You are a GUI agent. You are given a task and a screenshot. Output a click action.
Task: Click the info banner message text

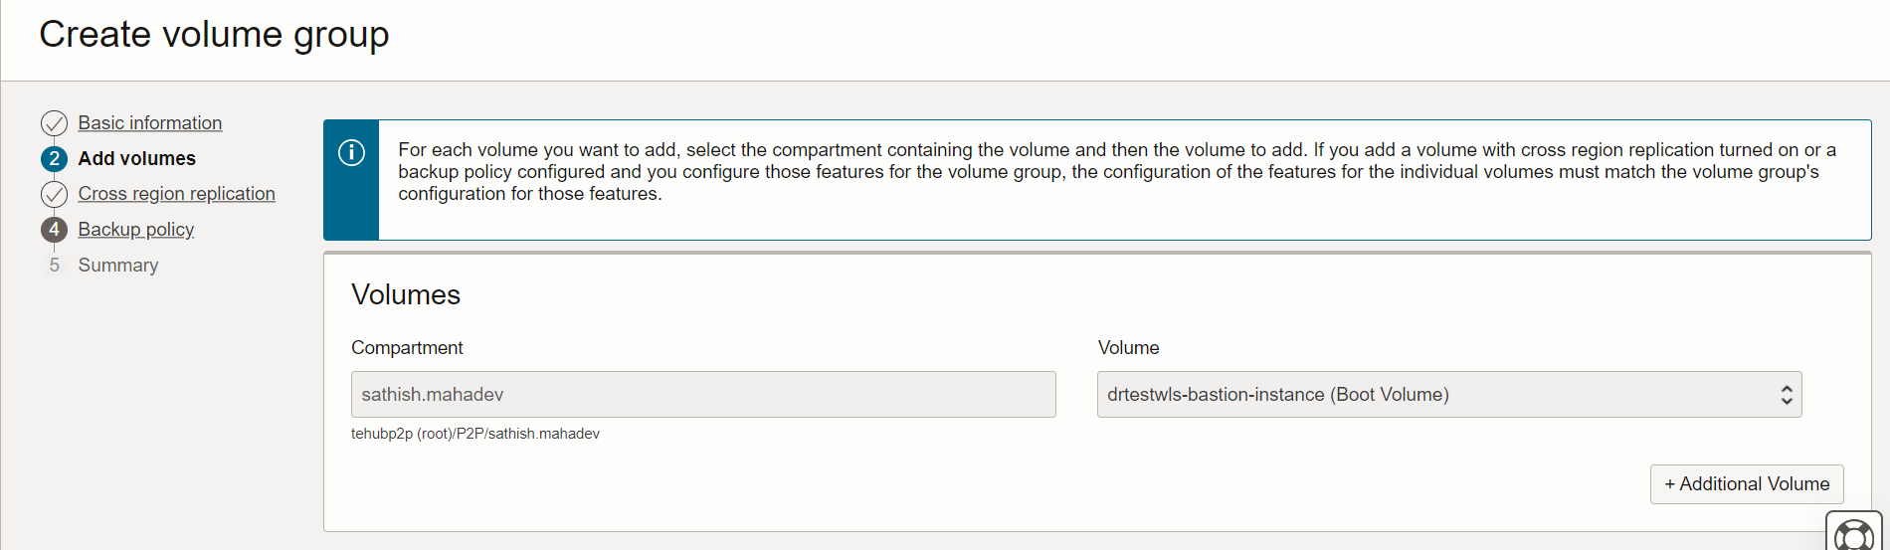click(1116, 172)
